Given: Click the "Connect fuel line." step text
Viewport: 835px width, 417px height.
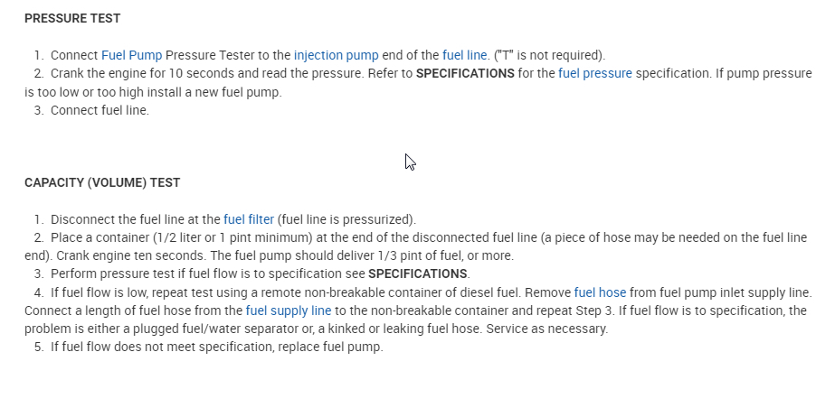Looking at the screenshot, I should point(100,110).
